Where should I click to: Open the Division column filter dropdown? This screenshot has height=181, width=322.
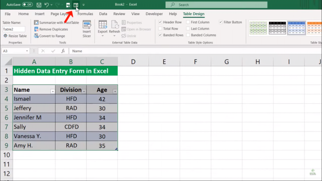(x=84, y=91)
